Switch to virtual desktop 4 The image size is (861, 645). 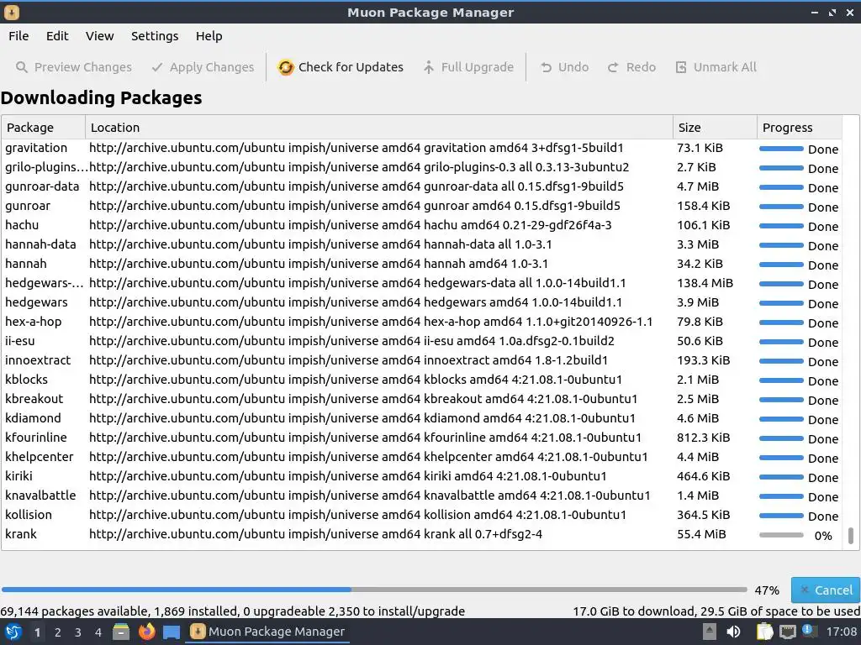[98, 632]
